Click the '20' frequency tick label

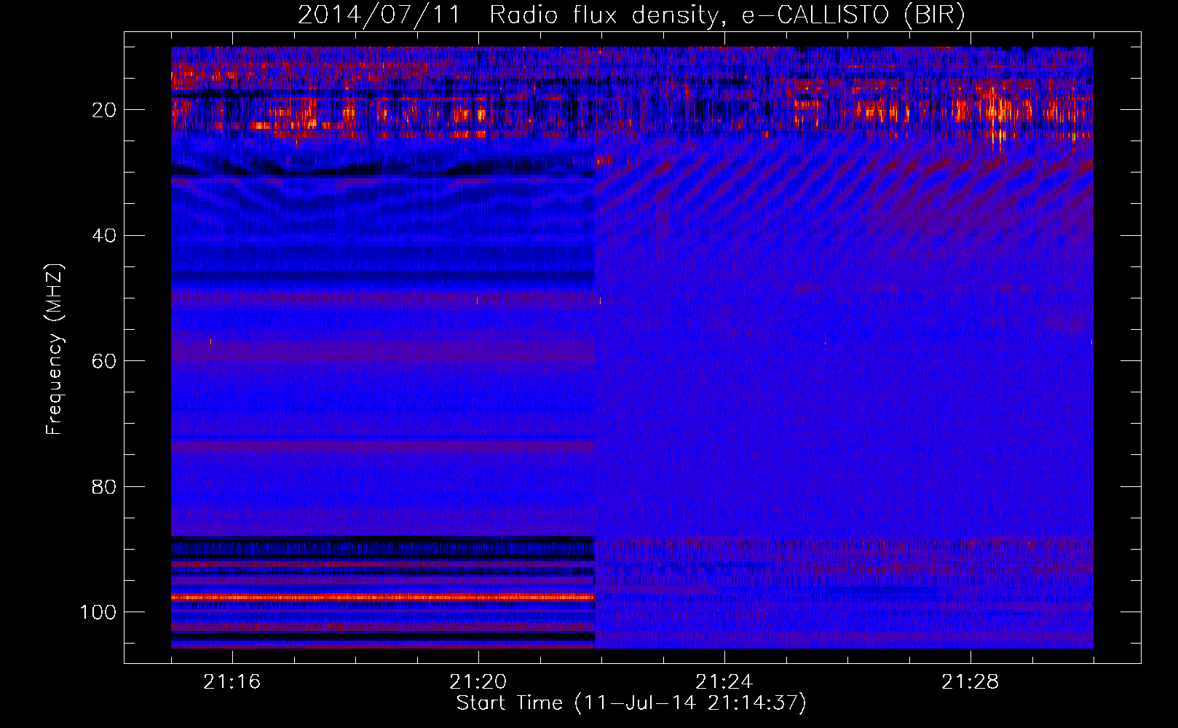pos(104,110)
